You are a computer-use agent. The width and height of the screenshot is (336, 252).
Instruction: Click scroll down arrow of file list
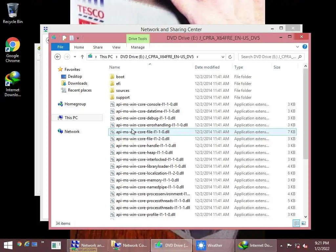tap(305, 217)
